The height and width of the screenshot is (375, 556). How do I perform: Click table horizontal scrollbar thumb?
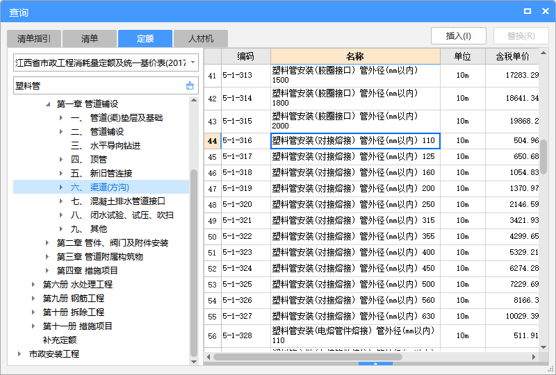(x=308, y=356)
